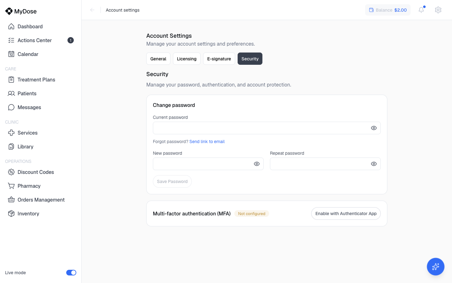Click the Actions Center checklist icon
The height and width of the screenshot is (283, 452).
point(11,40)
